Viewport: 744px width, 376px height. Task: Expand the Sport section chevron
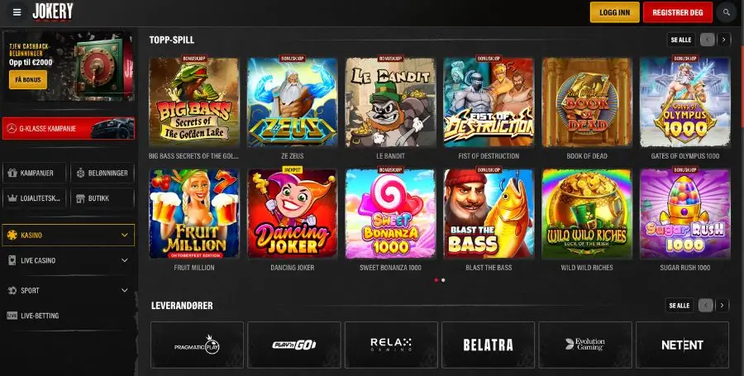click(124, 290)
